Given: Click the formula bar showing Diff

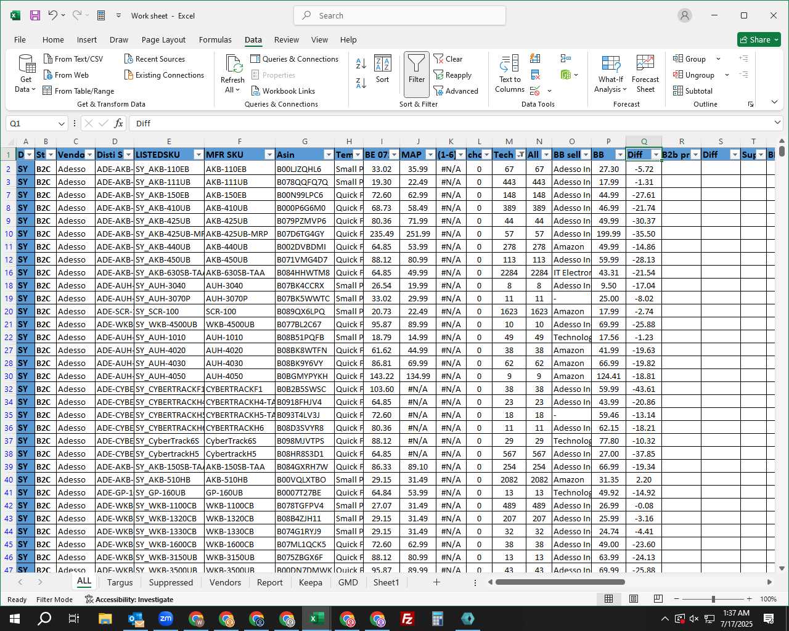Looking at the screenshot, I should click(450, 123).
